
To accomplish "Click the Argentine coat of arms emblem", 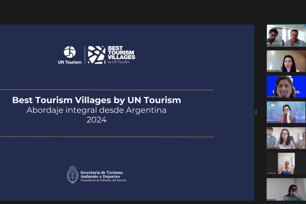I will (73, 175).
